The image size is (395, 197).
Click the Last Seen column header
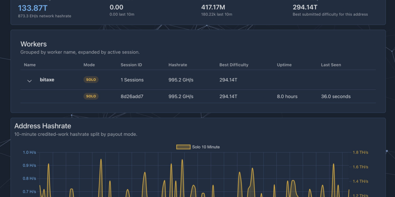(331, 65)
